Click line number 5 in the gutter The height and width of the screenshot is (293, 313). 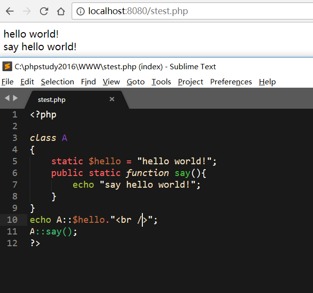[x=15, y=161]
